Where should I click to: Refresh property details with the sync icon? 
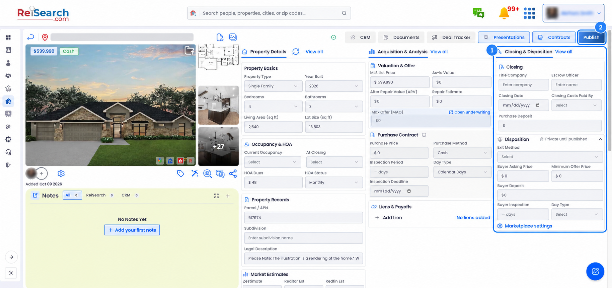[296, 52]
